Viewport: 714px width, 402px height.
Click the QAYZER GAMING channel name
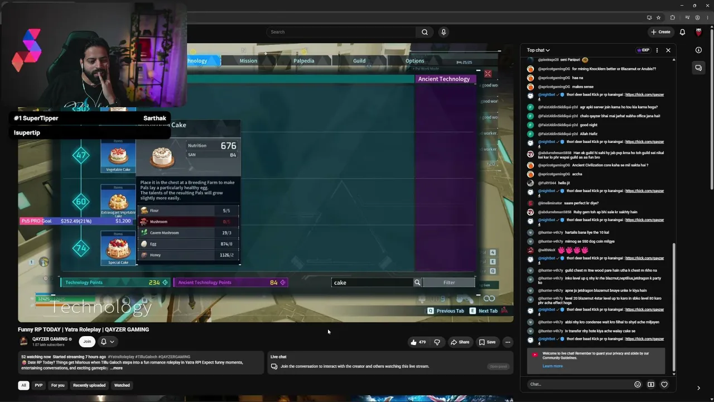coord(50,339)
